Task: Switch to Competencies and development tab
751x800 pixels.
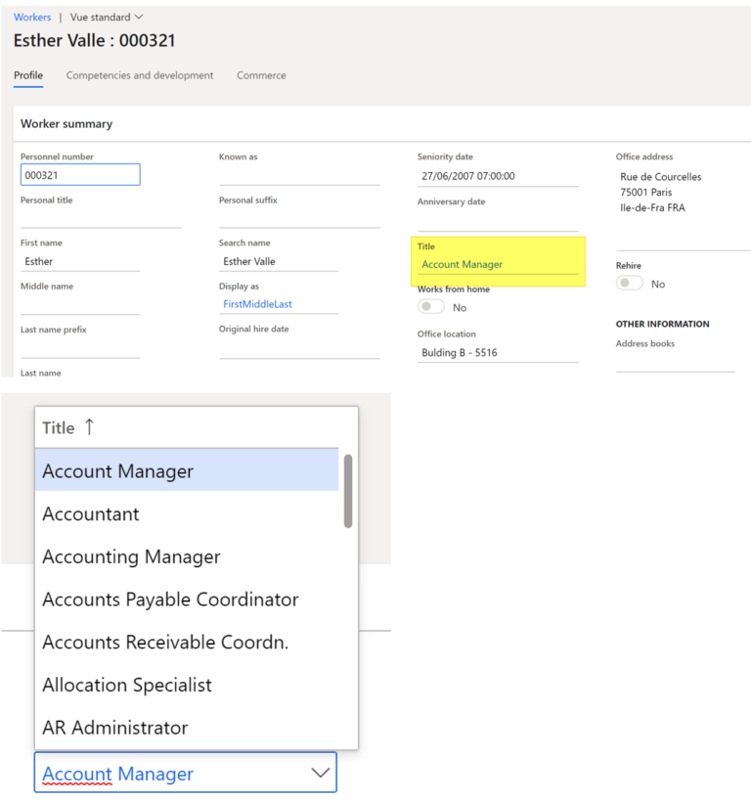Action: [x=139, y=75]
